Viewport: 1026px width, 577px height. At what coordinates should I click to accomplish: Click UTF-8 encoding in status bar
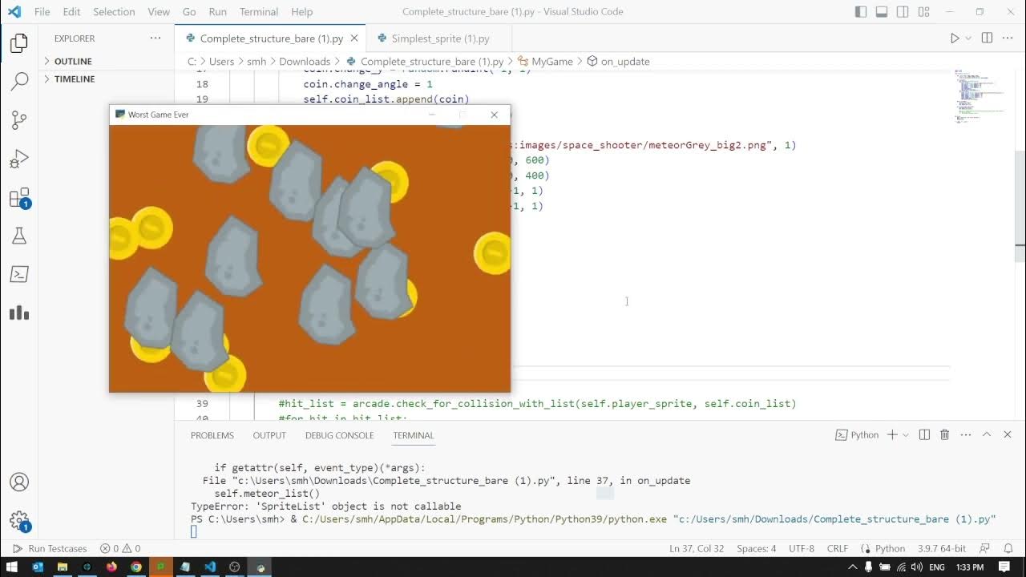click(x=802, y=549)
